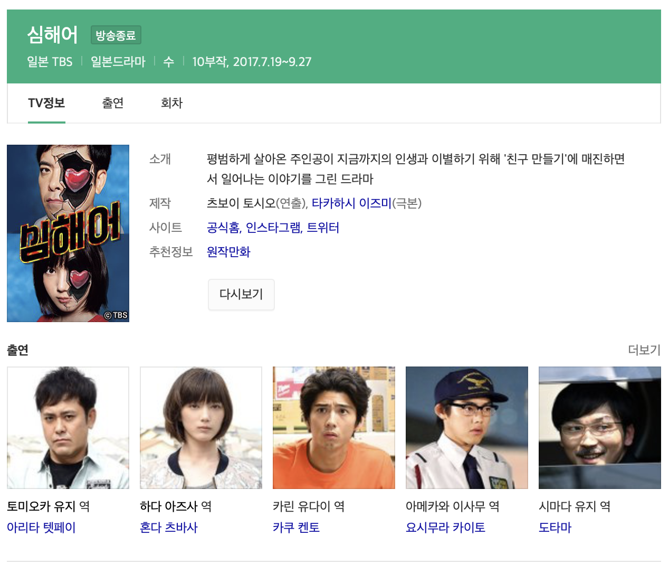Image resolution: width=669 pixels, height=564 pixels.
Task: Open 카쿠 켄토 actor link
Action: [x=297, y=528]
